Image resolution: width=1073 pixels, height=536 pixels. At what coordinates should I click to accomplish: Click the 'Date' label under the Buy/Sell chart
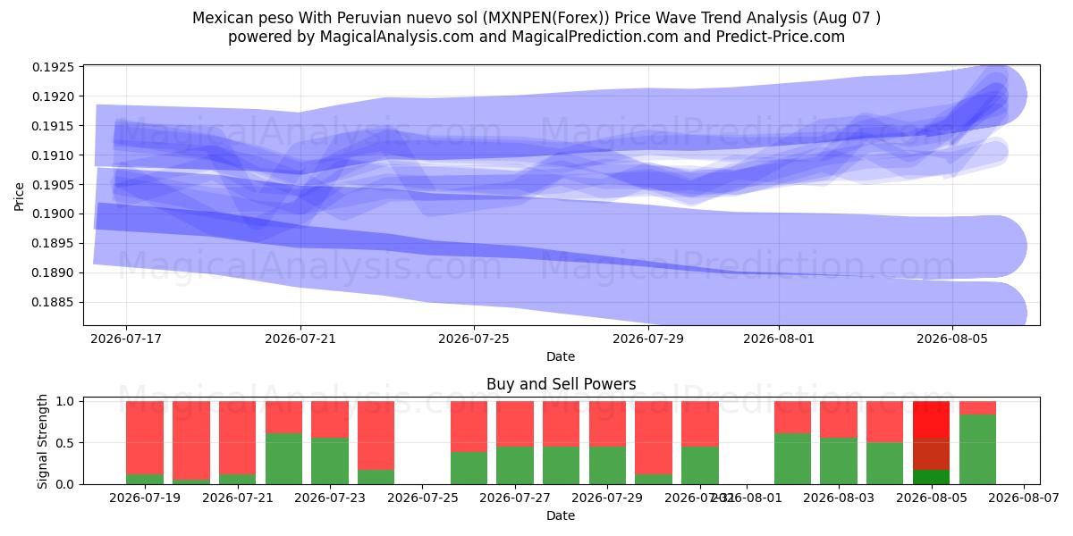(x=561, y=515)
